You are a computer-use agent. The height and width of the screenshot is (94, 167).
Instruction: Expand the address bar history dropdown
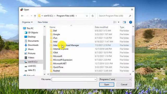[x=87, y=16]
